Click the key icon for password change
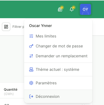 tap(31, 46)
